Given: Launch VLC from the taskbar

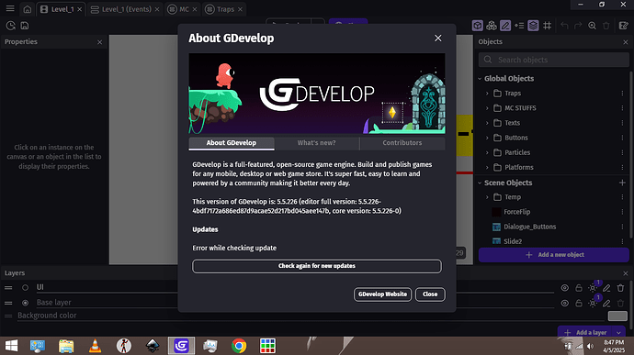Looking at the screenshot, I should pos(95,346).
